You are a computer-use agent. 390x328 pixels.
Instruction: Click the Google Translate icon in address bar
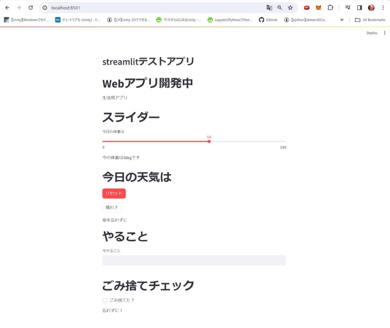(x=269, y=8)
